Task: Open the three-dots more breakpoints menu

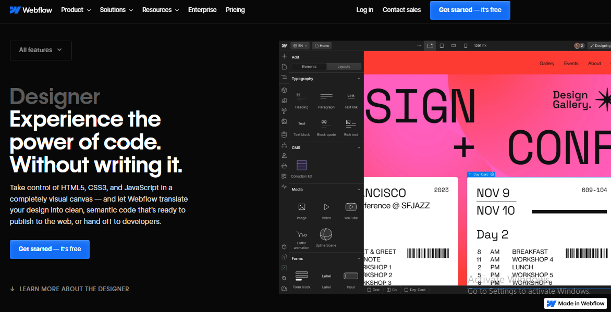Action: click(419, 45)
